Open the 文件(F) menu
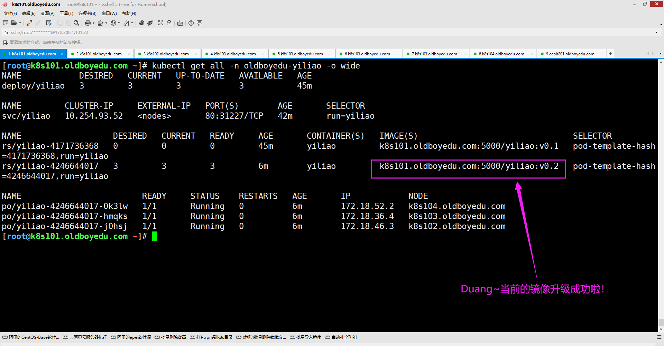 10,13
